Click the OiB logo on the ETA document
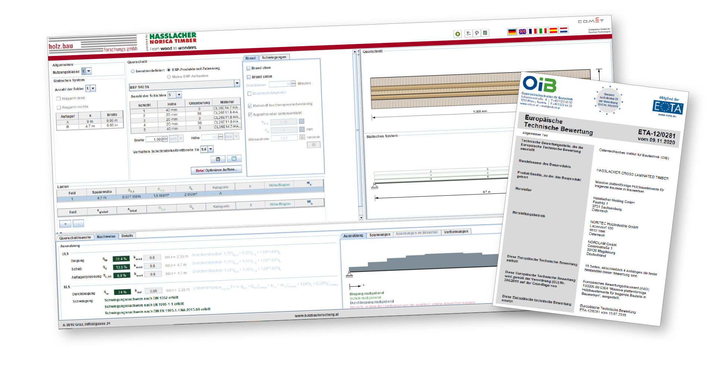 click(x=539, y=84)
